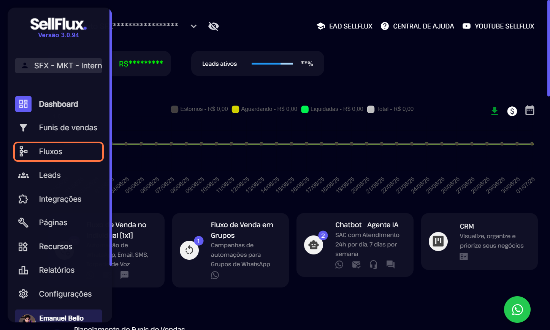
Task: Click the Chatbot Agente IA robot icon
Action: tap(314, 245)
